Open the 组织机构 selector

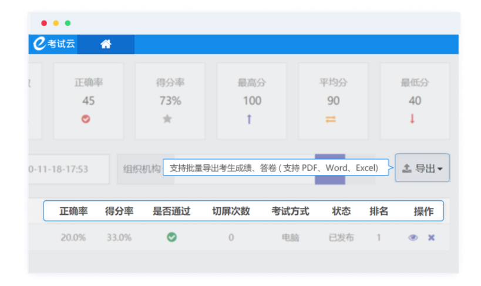[141, 169]
